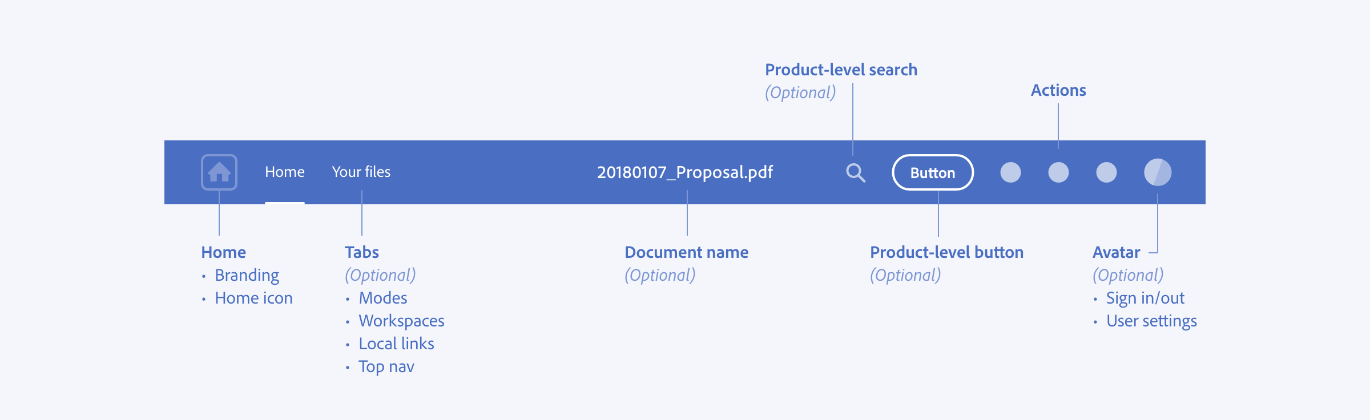
Task: Click the Sign in/out bullet text
Action: (x=1145, y=298)
